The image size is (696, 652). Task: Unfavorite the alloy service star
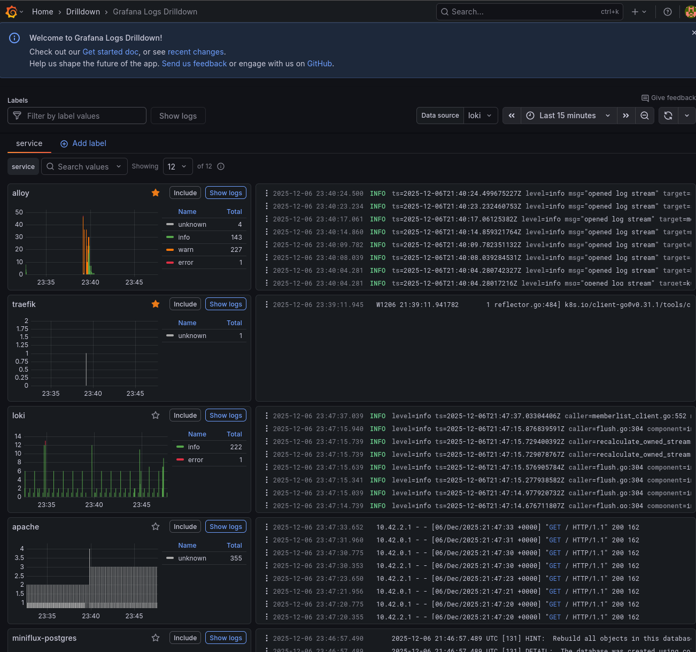[156, 193]
